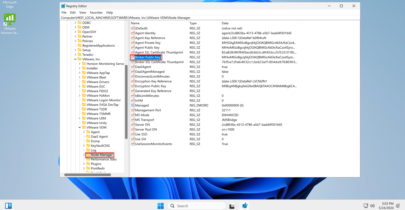This screenshot has width=405, height=210.
Task: Click the ODBC folder icon
Action: (80, 23)
